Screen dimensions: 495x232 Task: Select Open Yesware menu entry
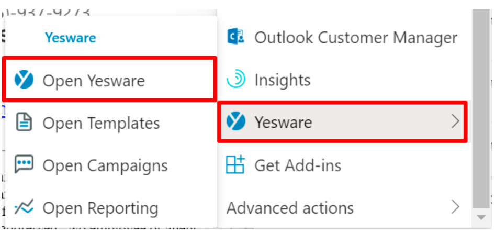[x=109, y=79]
